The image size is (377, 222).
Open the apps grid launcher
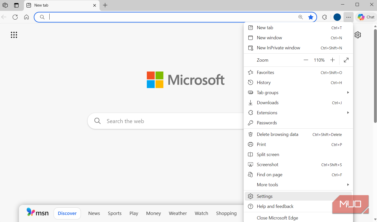point(14,35)
